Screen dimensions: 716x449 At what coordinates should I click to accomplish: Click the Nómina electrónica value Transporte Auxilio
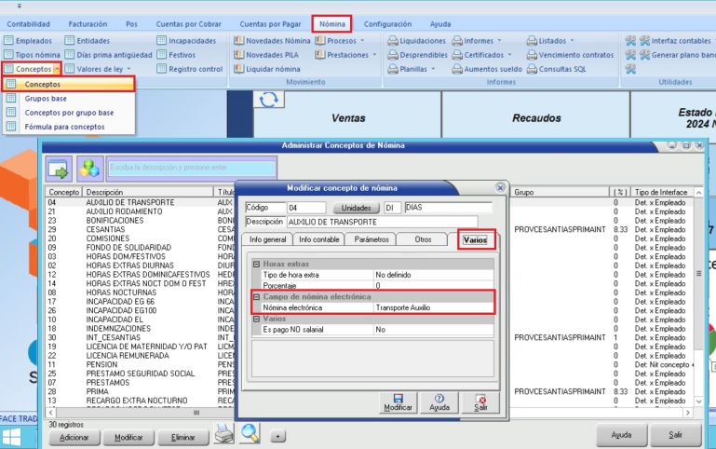tap(434, 307)
